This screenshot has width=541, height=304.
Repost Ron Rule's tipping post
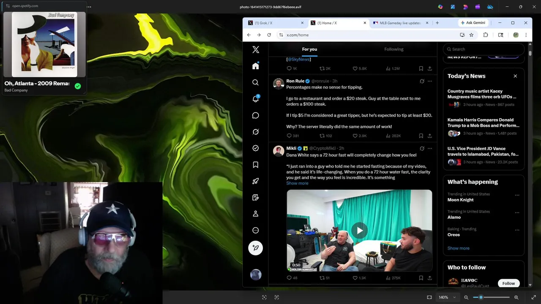click(325, 136)
